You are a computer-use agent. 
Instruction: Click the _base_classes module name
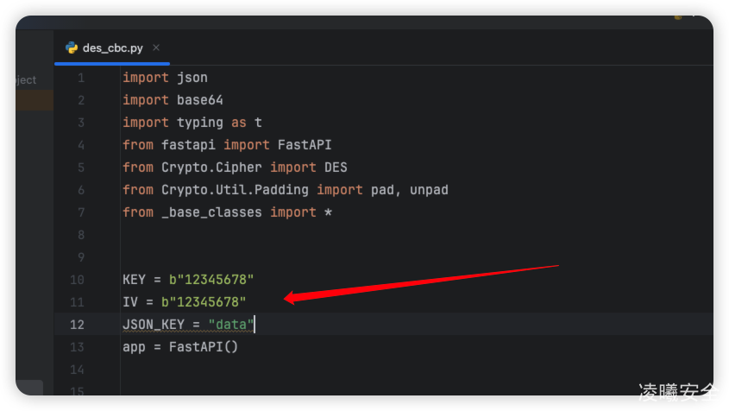pyautogui.click(x=211, y=212)
